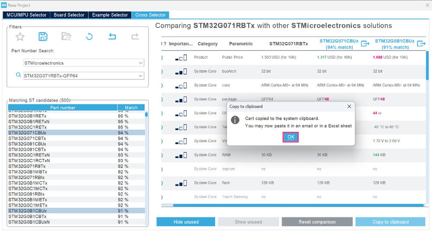
Task: Close the Copy to clipboard dialog
Action: (x=349, y=106)
